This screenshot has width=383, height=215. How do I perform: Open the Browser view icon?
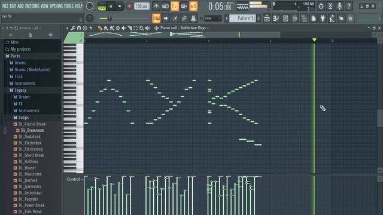click(x=304, y=19)
